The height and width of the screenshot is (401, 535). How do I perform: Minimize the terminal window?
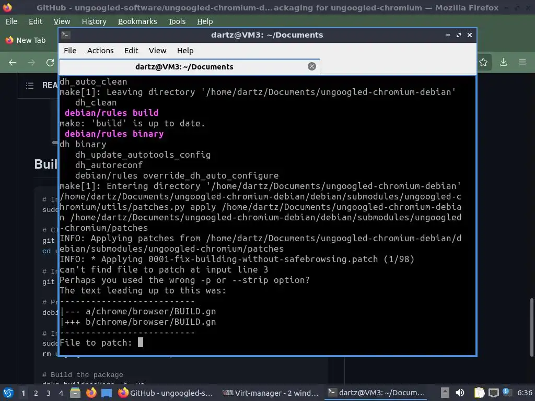(x=448, y=35)
